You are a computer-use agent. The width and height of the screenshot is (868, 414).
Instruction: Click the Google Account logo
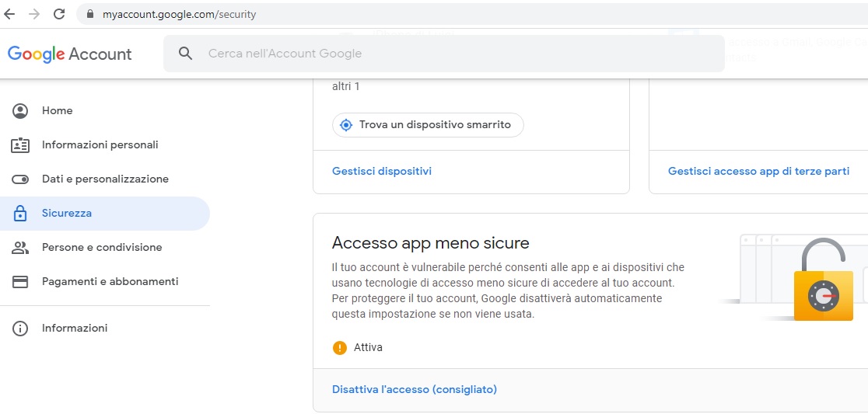pos(70,54)
